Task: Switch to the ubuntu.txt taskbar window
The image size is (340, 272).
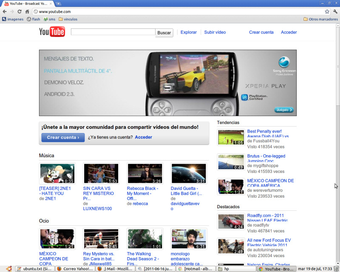Action: [x=35, y=269]
